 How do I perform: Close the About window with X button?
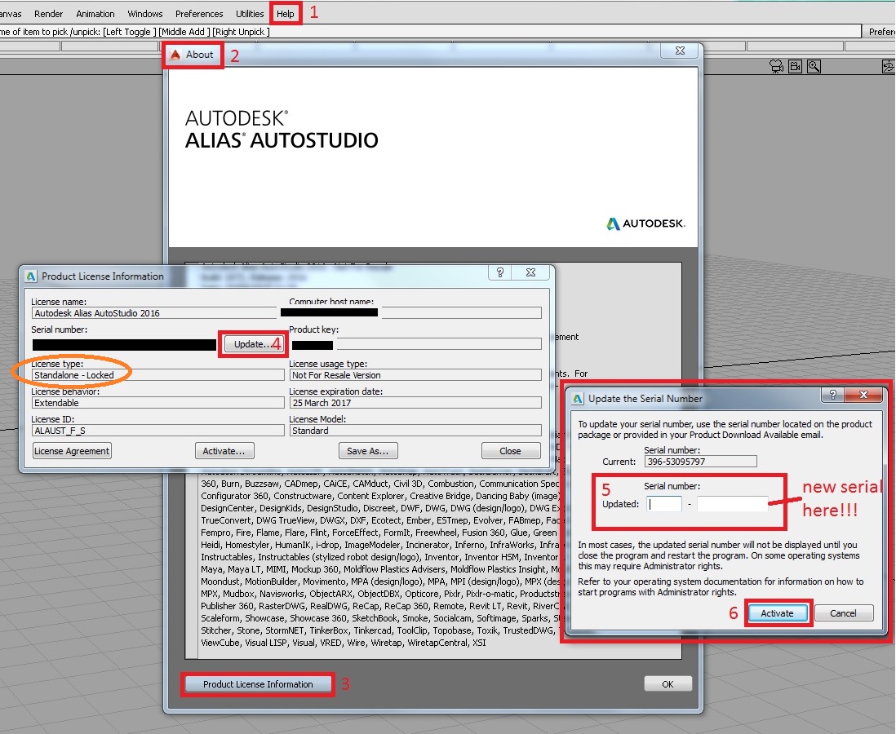[x=680, y=51]
